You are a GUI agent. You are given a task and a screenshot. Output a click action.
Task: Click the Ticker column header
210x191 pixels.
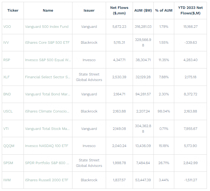click(13, 10)
